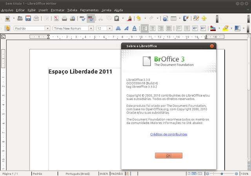
Task: Toggle Underline formatting
Action: point(135,29)
